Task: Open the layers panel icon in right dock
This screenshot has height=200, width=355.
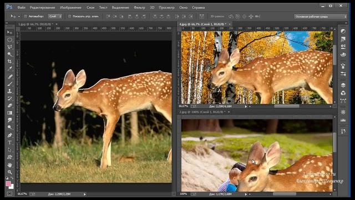Action: [x=343, y=85]
